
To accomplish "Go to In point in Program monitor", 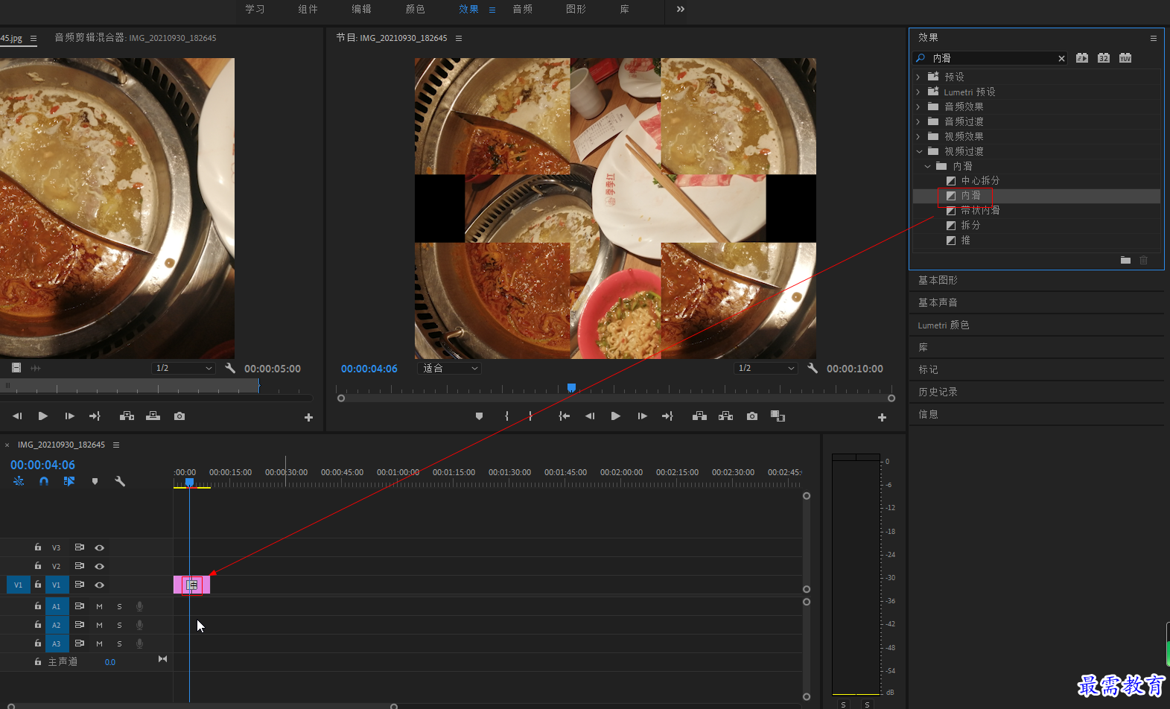I will [565, 416].
